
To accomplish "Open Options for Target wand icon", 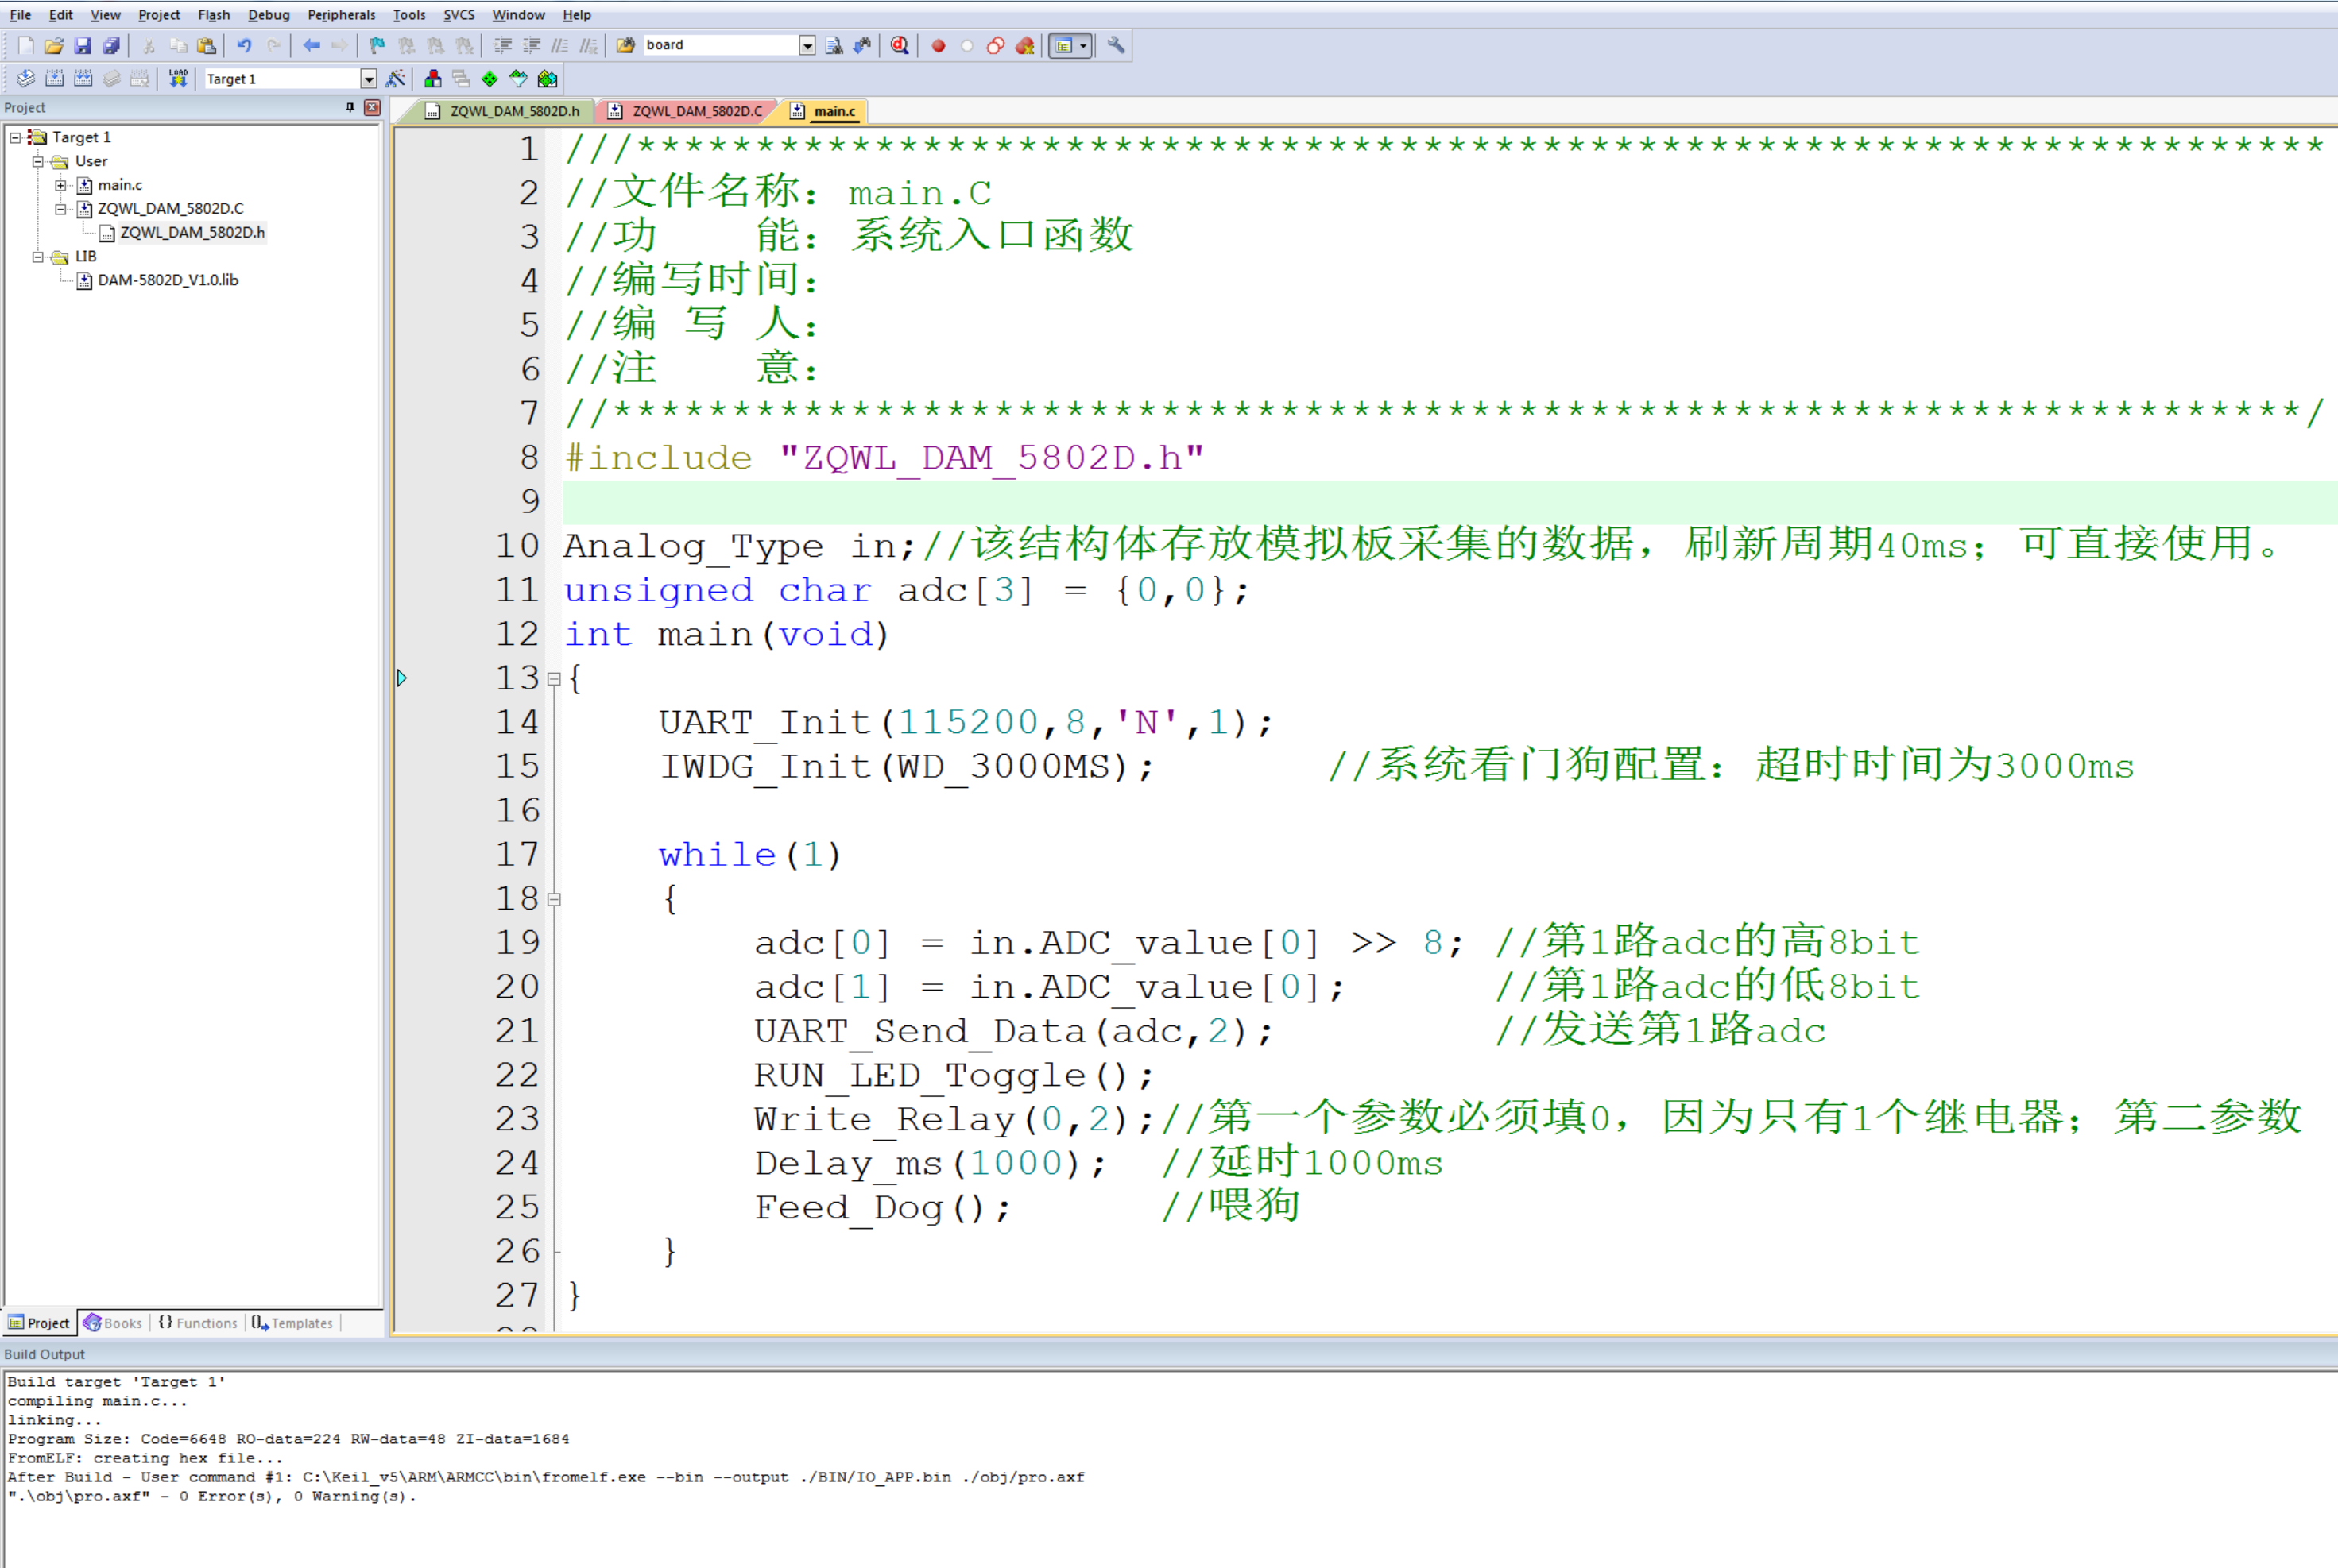I will click(x=395, y=78).
